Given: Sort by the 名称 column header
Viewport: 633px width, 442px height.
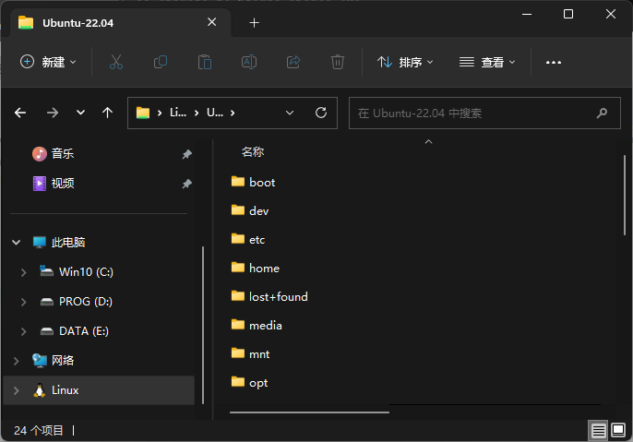Looking at the screenshot, I should click(253, 151).
